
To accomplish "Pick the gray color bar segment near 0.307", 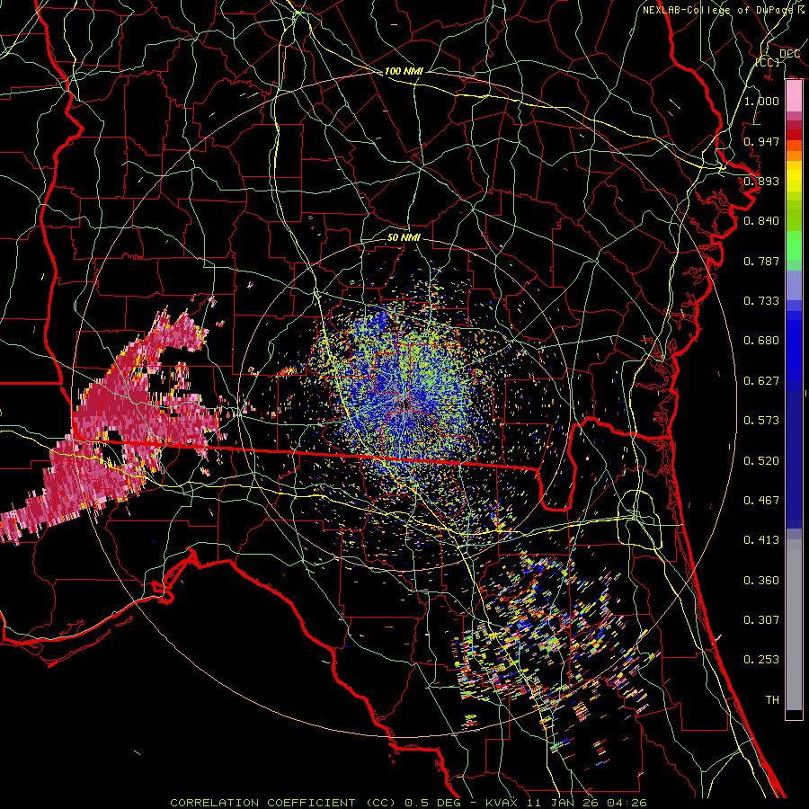I will pyautogui.click(x=794, y=625).
